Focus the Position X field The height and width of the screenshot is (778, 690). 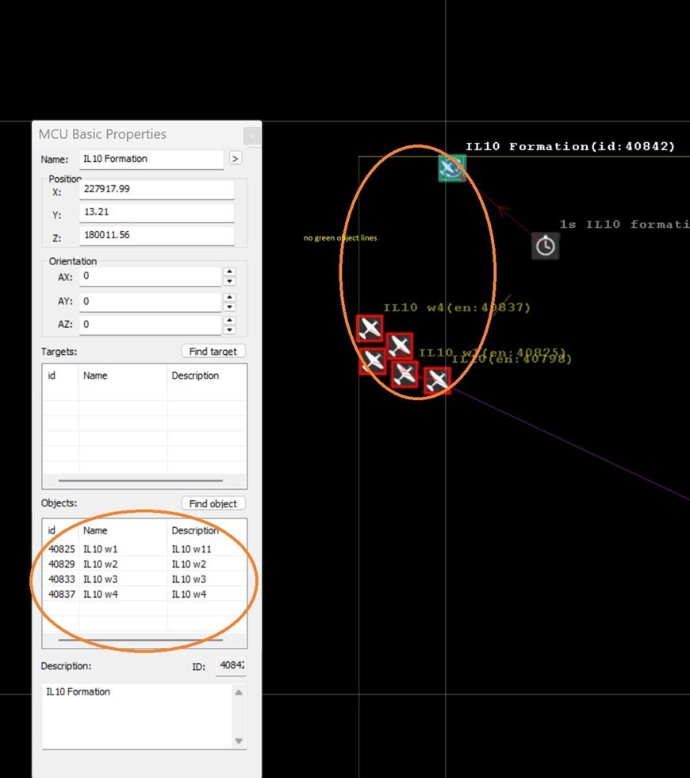pos(157,189)
